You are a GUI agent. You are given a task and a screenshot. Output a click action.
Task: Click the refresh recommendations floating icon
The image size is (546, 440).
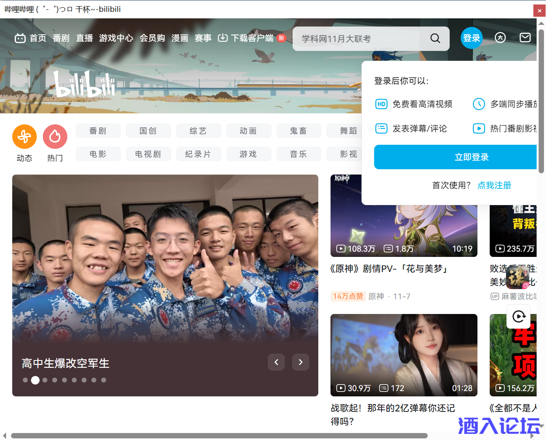[x=518, y=316]
